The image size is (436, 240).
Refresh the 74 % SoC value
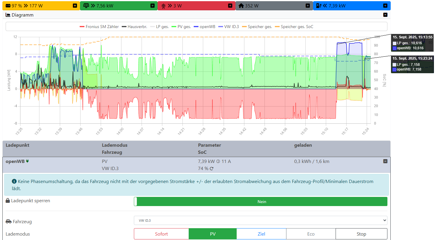(211, 169)
